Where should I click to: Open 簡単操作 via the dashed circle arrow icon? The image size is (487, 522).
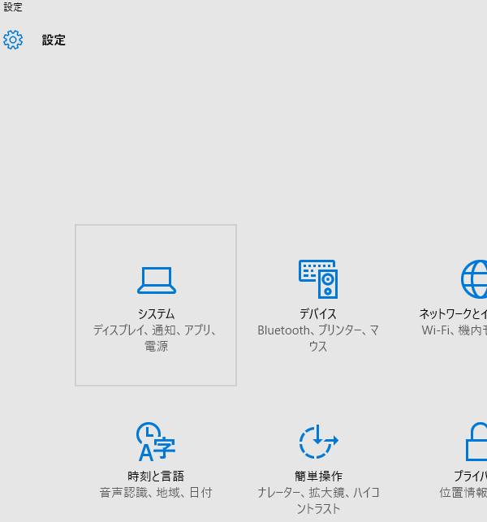tap(317, 442)
